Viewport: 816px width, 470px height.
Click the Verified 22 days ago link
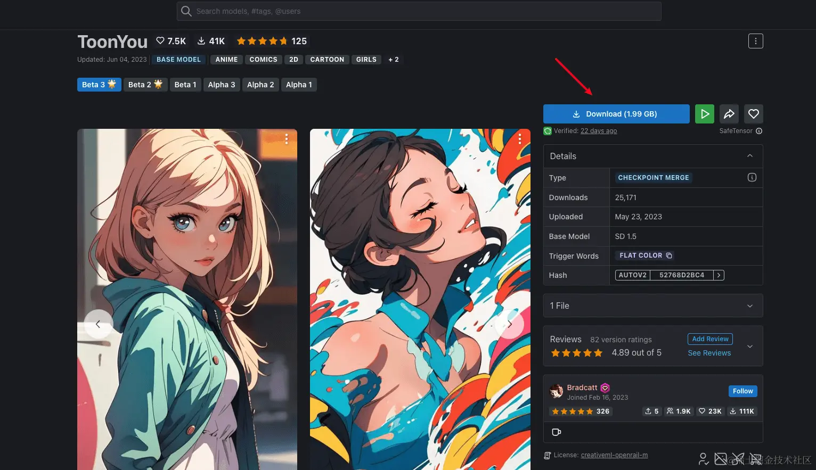pos(599,131)
